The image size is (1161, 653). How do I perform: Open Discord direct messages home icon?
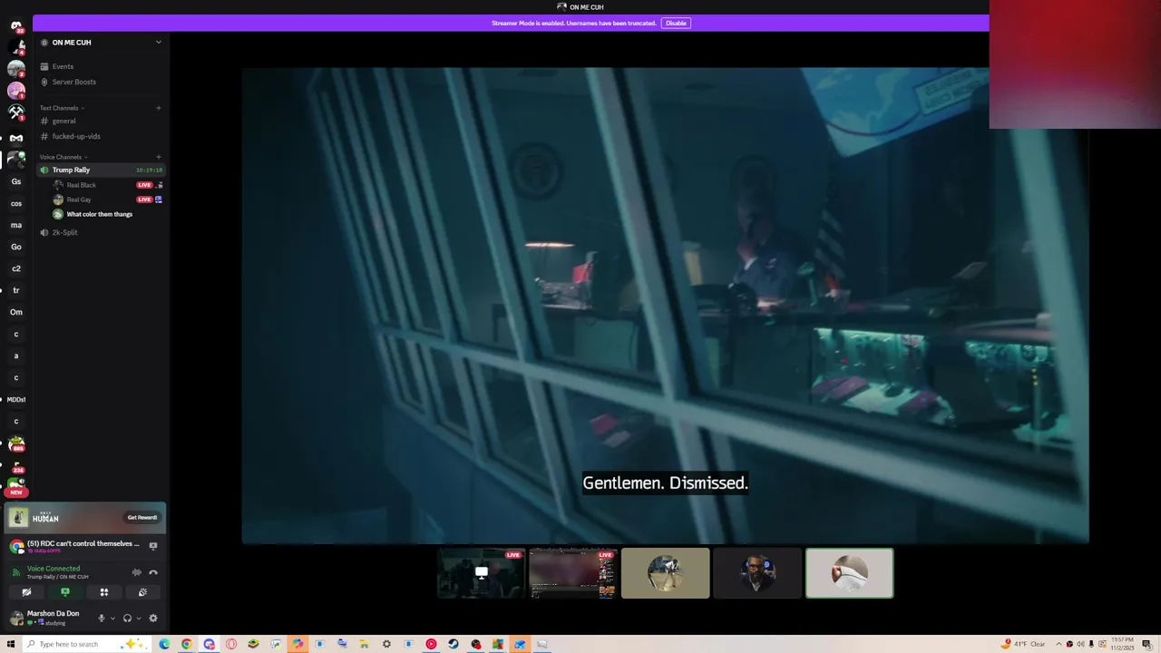coord(15,25)
